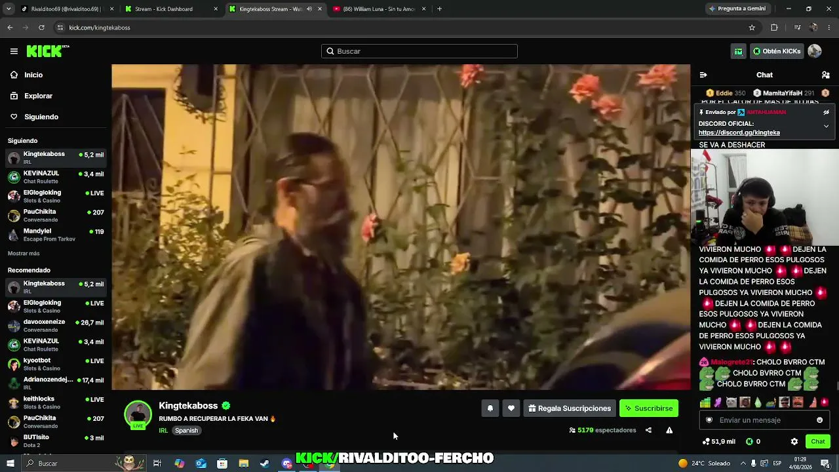The height and width of the screenshot is (472, 839).
Task: Go back in the browser
Action: 10,28
